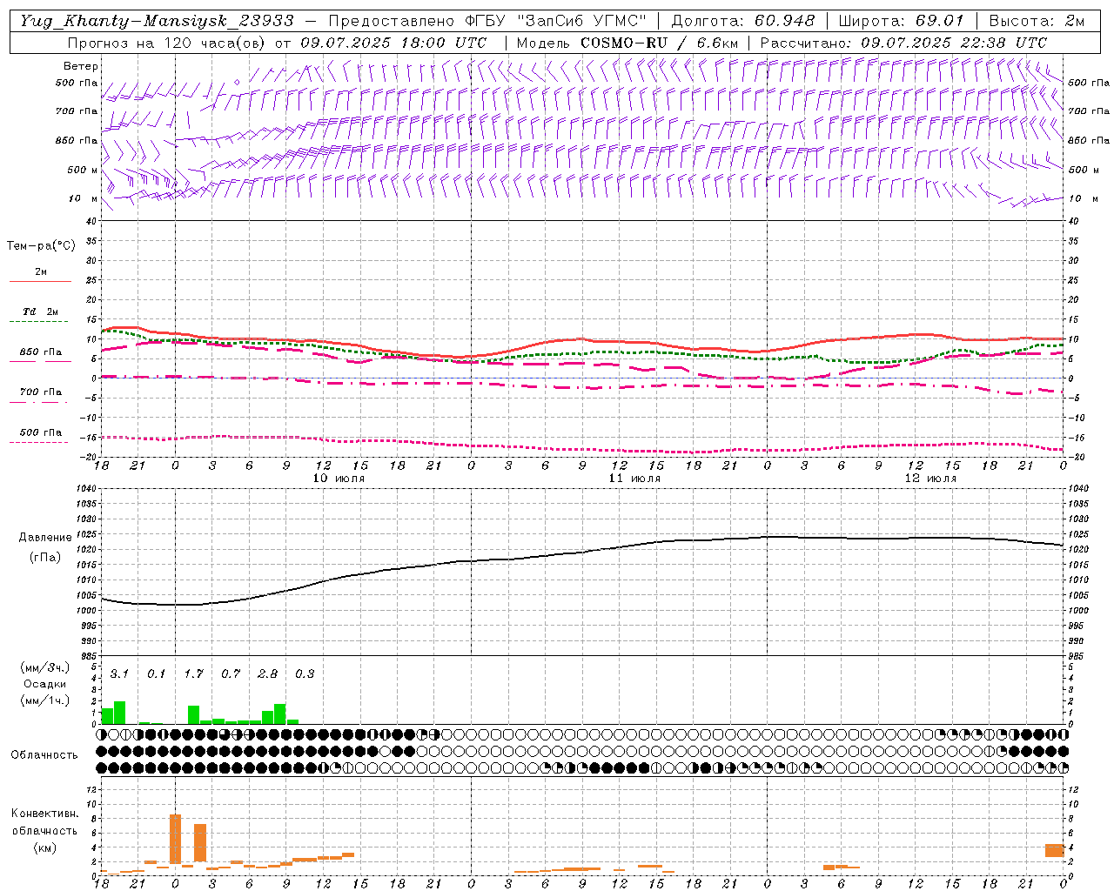This screenshot has width=1114, height=891.
Task: Click the station title Yug_Khanty-Mansiysk_23933
Action: 158,21
